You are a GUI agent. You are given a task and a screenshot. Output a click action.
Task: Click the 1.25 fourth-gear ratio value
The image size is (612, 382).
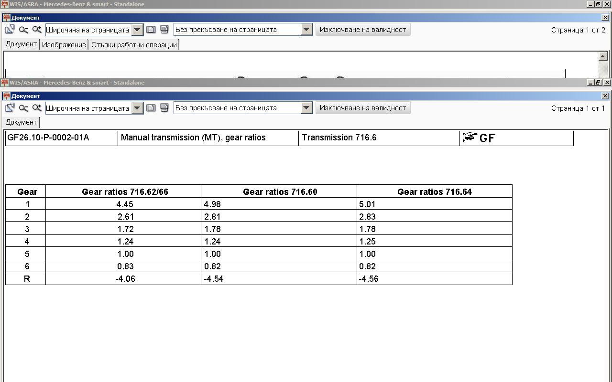(x=367, y=242)
